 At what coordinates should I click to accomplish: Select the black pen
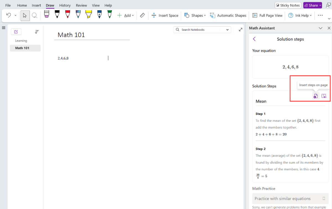coord(57,15)
